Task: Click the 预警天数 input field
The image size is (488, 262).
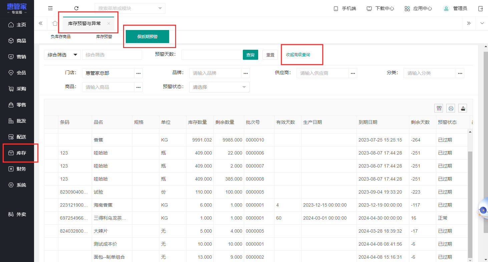Action: coord(211,55)
